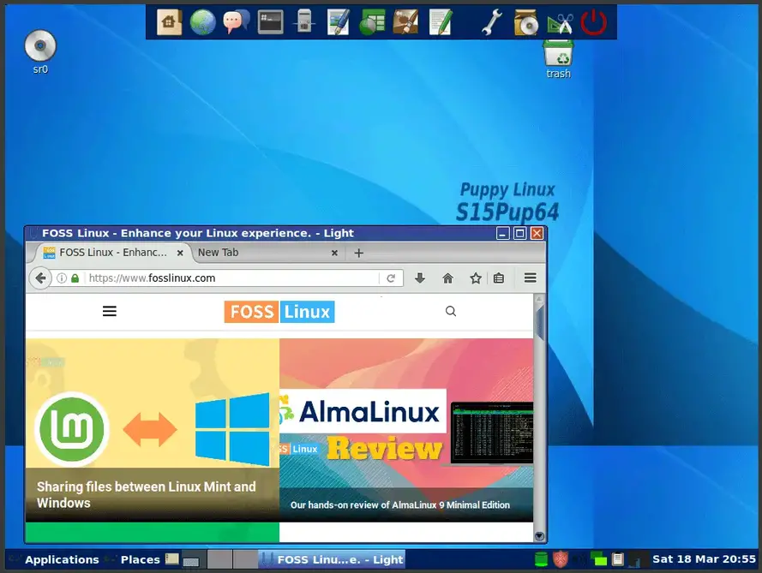This screenshot has height=573, width=762.
Task: Open the browser hamburger menu
Action: click(x=531, y=278)
